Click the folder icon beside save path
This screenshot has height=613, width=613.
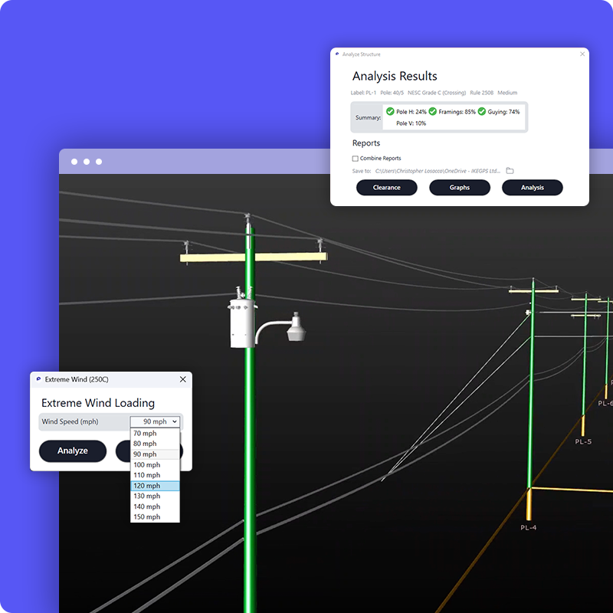click(510, 171)
